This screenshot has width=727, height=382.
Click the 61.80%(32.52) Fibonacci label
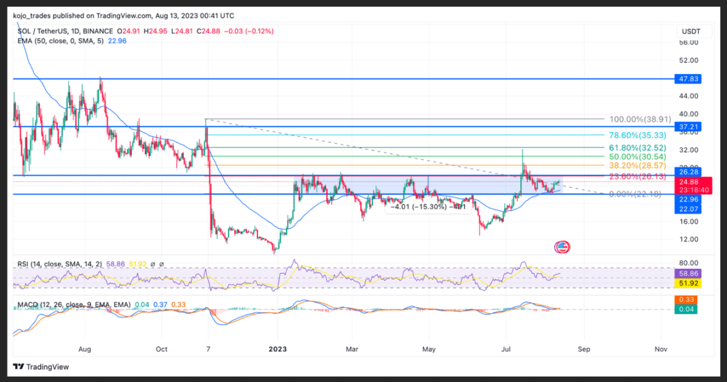point(638,148)
